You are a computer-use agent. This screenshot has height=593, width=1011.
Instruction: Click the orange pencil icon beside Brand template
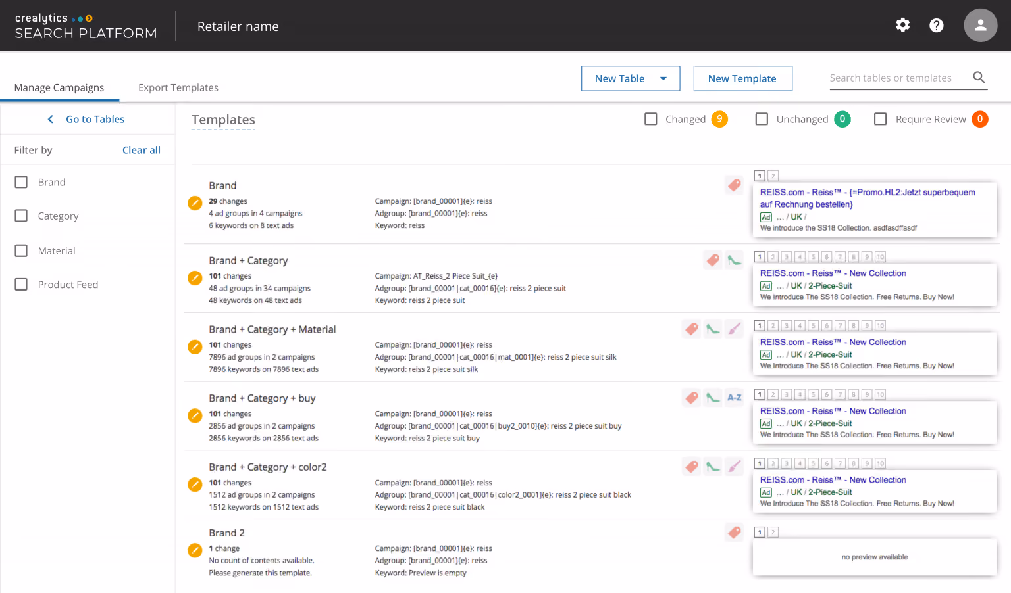coord(195,202)
